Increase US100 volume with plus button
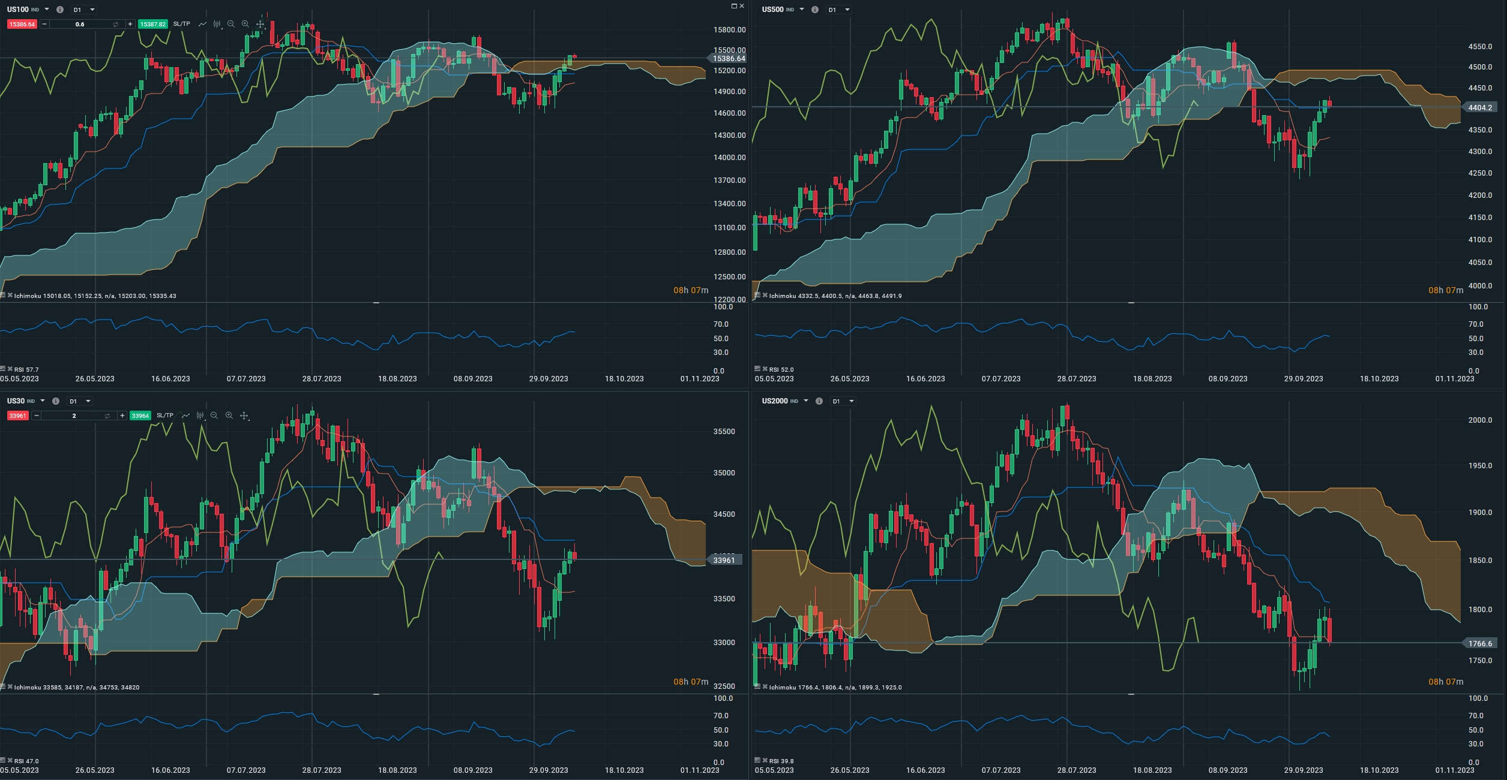Screen dimensions: 1507x780 tap(130, 24)
